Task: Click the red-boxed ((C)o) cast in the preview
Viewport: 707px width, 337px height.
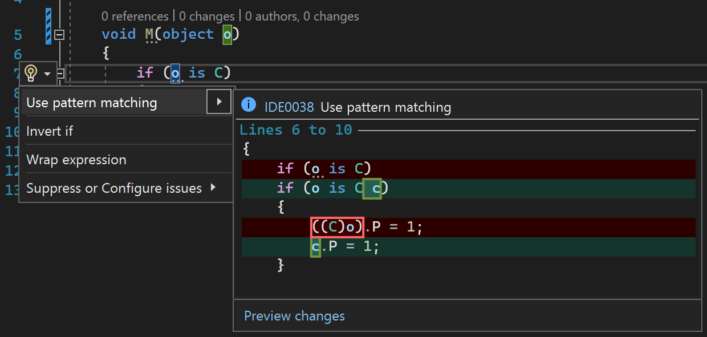Action: pos(336,226)
